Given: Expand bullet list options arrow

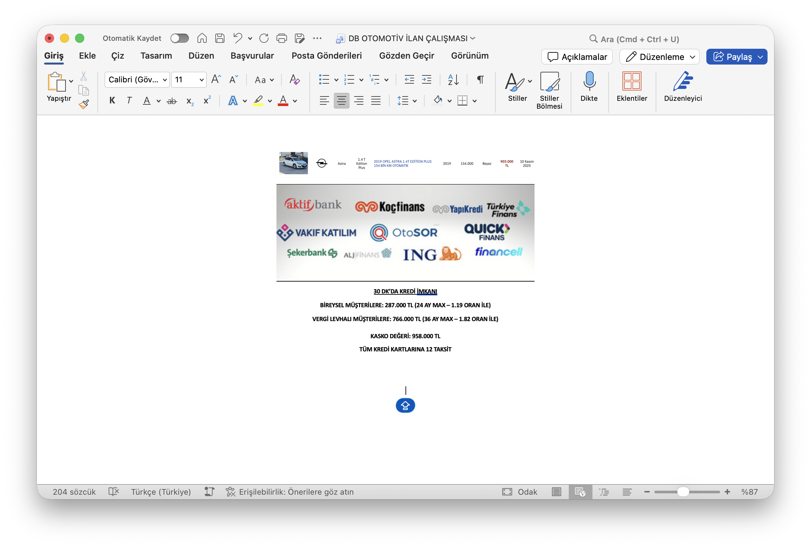Looking at the screenshot, I should pyautogui.click(x=336, y=80).
